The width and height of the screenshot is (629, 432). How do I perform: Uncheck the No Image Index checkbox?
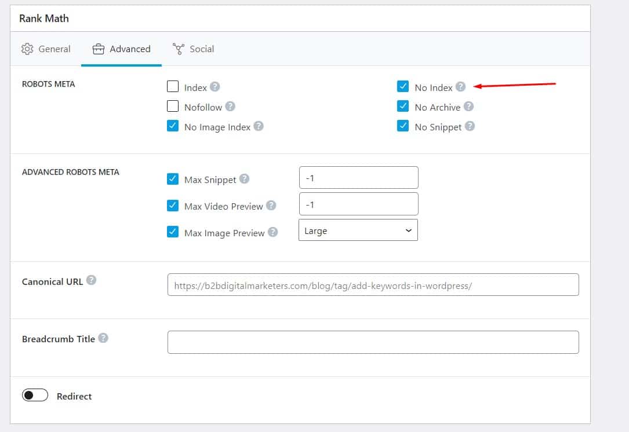(x=173, y=126)
